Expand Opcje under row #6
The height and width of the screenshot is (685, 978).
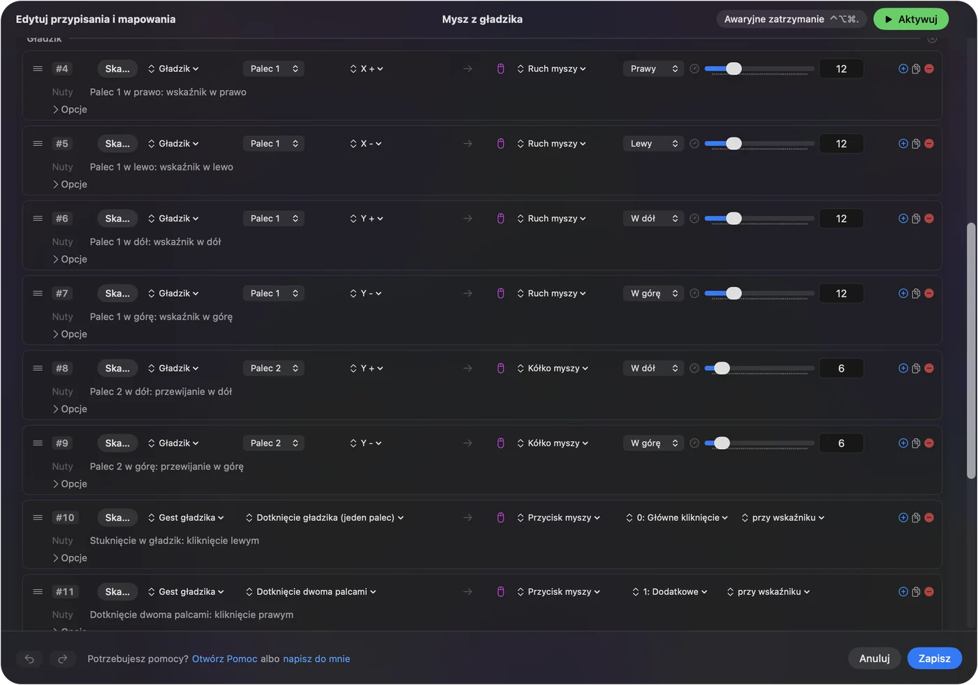coord(70,259)
